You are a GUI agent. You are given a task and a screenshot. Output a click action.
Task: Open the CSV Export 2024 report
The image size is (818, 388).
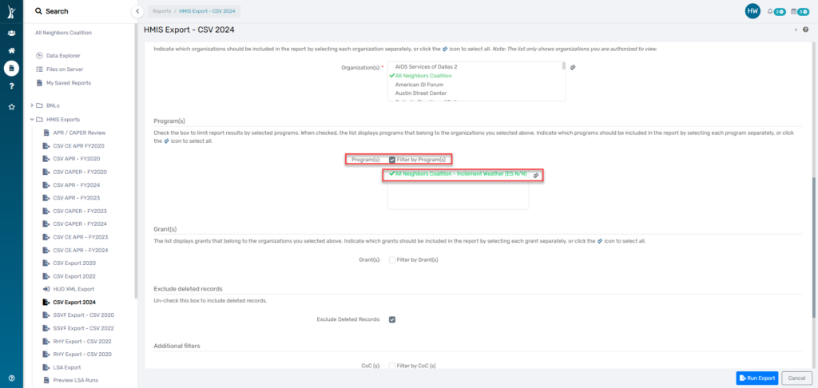point(74,302)
